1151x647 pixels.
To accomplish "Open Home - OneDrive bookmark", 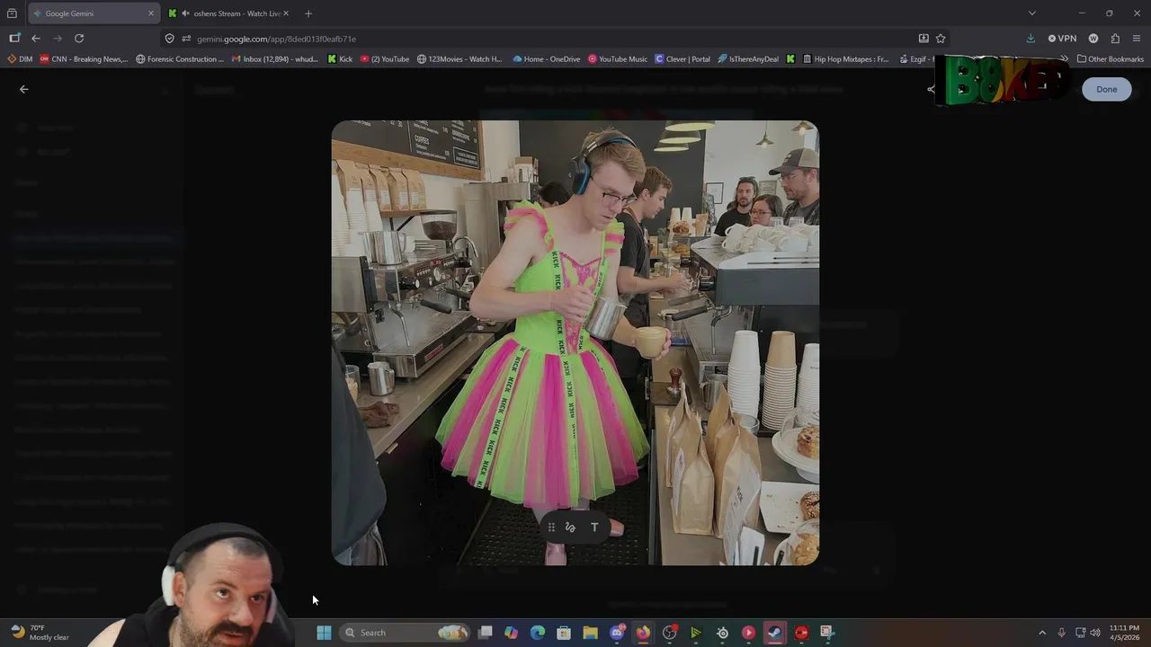I will 546,59.
